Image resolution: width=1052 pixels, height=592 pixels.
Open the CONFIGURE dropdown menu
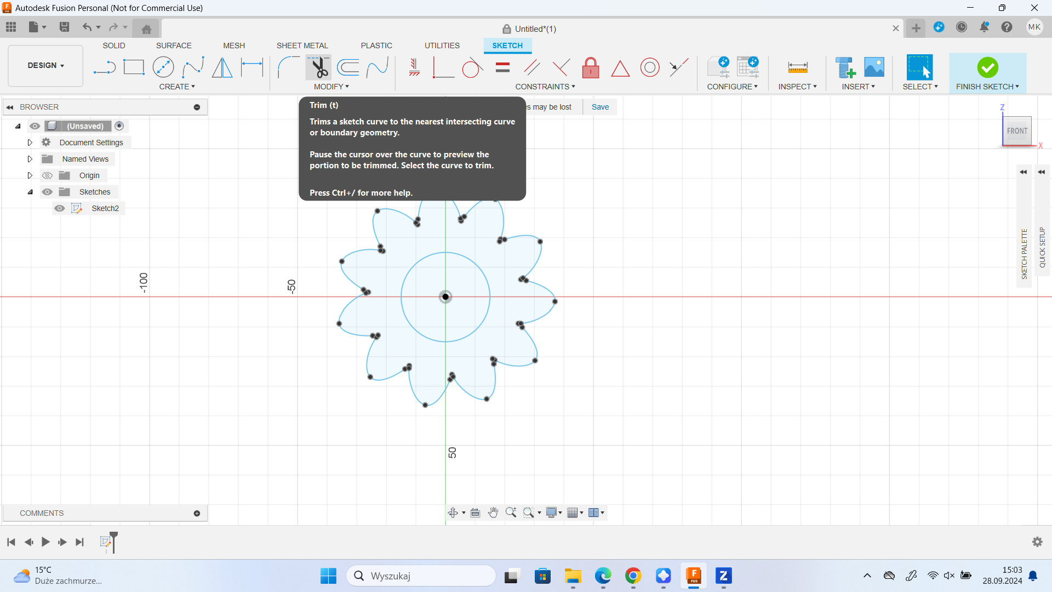tap(733, 87)
